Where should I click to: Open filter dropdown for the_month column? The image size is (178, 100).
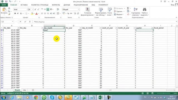[64, 28]
